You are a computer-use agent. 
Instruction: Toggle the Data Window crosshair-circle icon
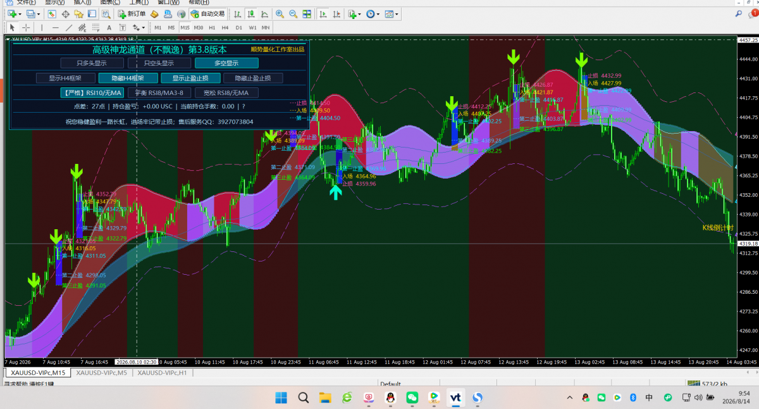(x=65, y=14)
